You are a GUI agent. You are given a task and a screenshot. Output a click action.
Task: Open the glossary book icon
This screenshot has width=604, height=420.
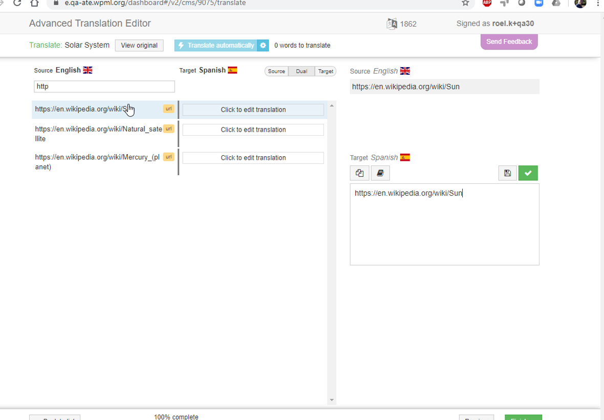coord(380,173)
